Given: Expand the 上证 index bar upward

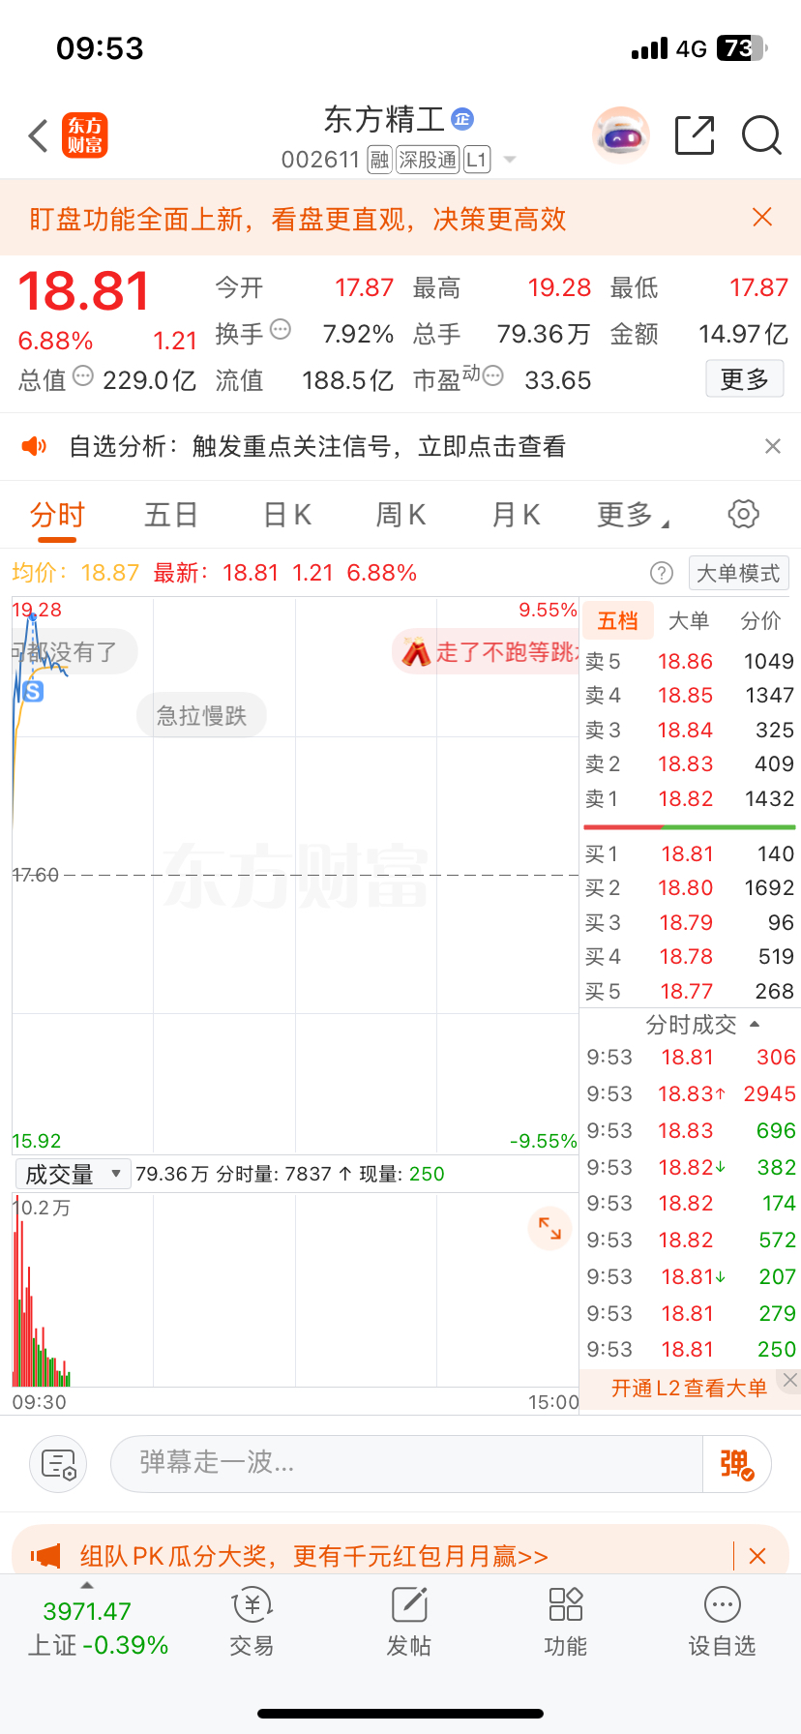Looking at the screenshot, I should 87,1585.
